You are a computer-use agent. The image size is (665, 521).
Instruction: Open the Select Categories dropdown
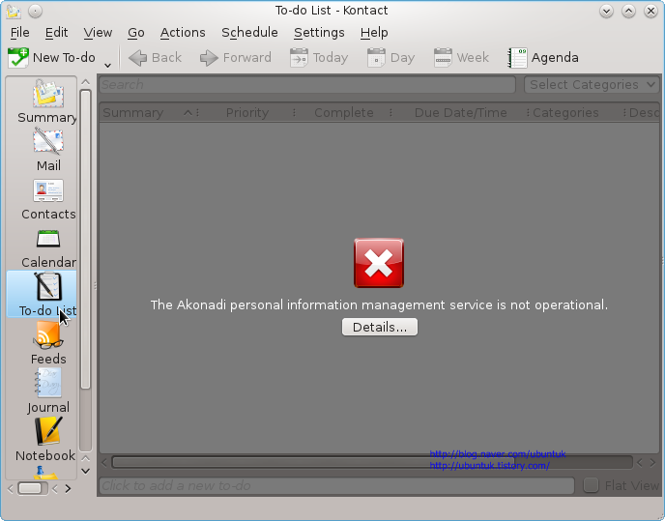[x=592, y=84]
